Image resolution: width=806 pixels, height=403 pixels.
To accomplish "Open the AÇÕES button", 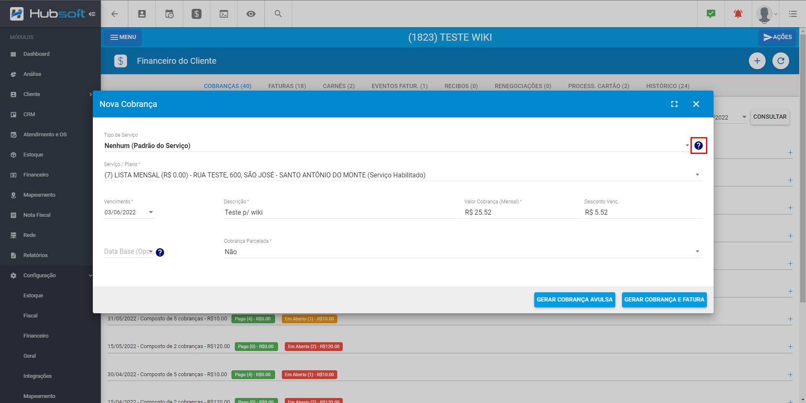I will [778, 37].
